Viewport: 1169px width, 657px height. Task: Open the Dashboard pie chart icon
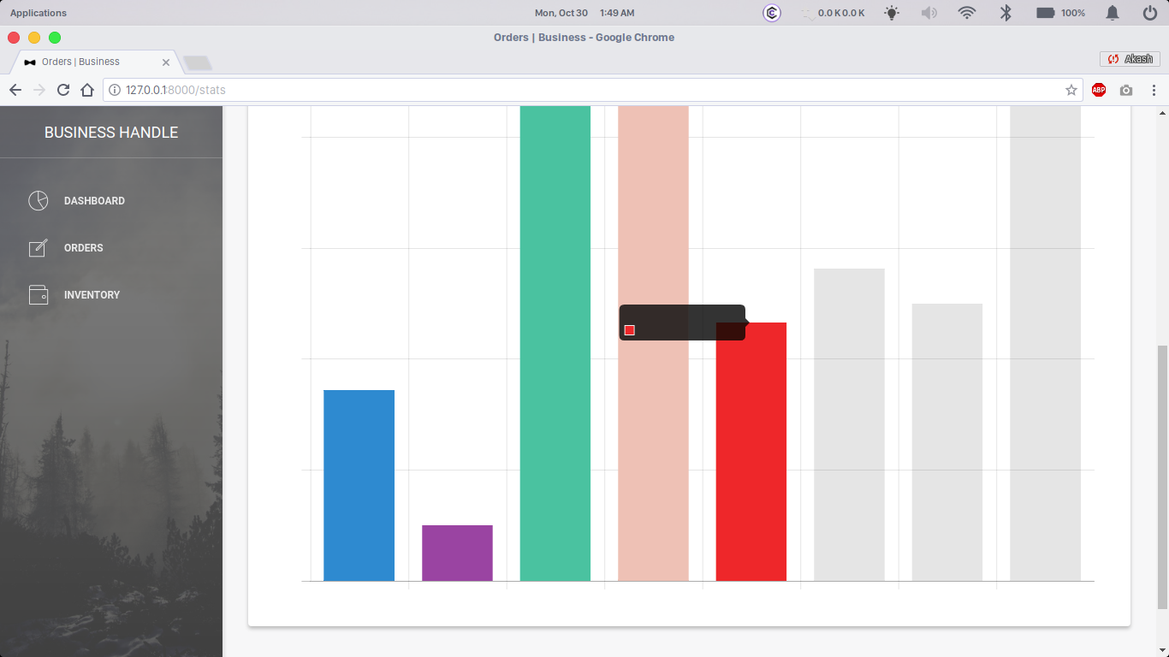pyautogui.click(x=39, y=201)
